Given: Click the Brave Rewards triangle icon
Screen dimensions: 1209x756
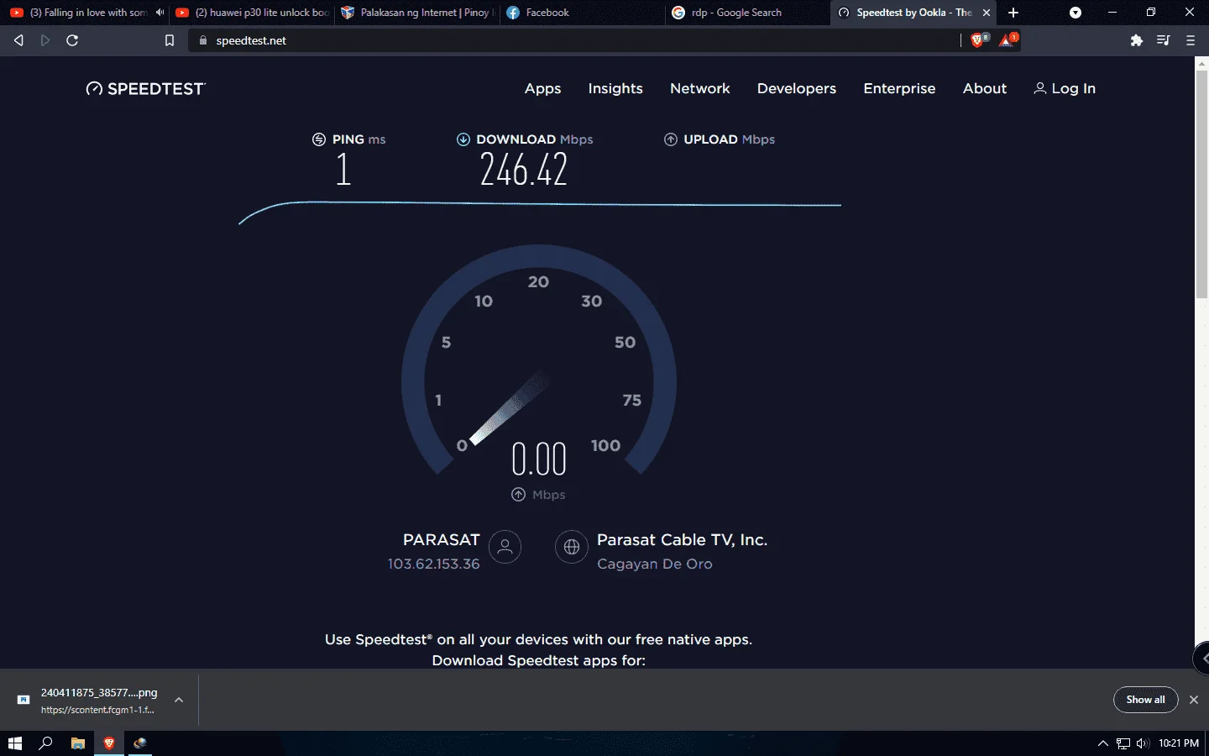Looking at the screenshot, I should (1007, 40).
